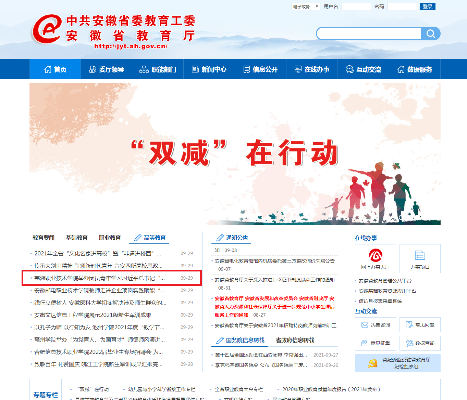Click the 用户名 username input field

pyautogui.click(x=356, y=6)
